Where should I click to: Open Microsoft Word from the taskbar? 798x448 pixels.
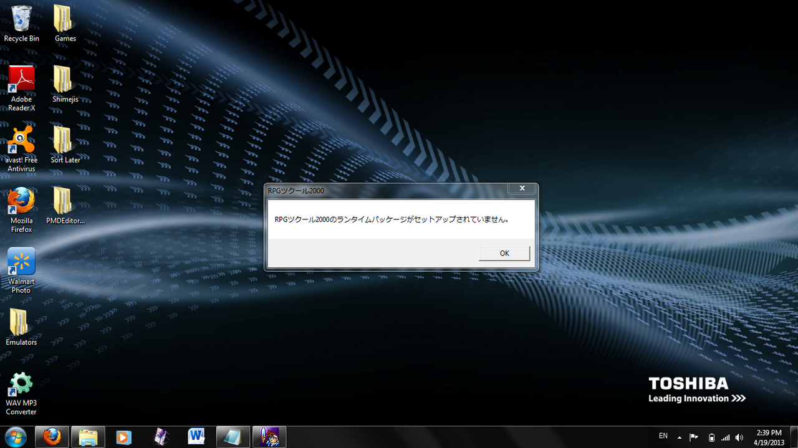click(x=196, y=437)
